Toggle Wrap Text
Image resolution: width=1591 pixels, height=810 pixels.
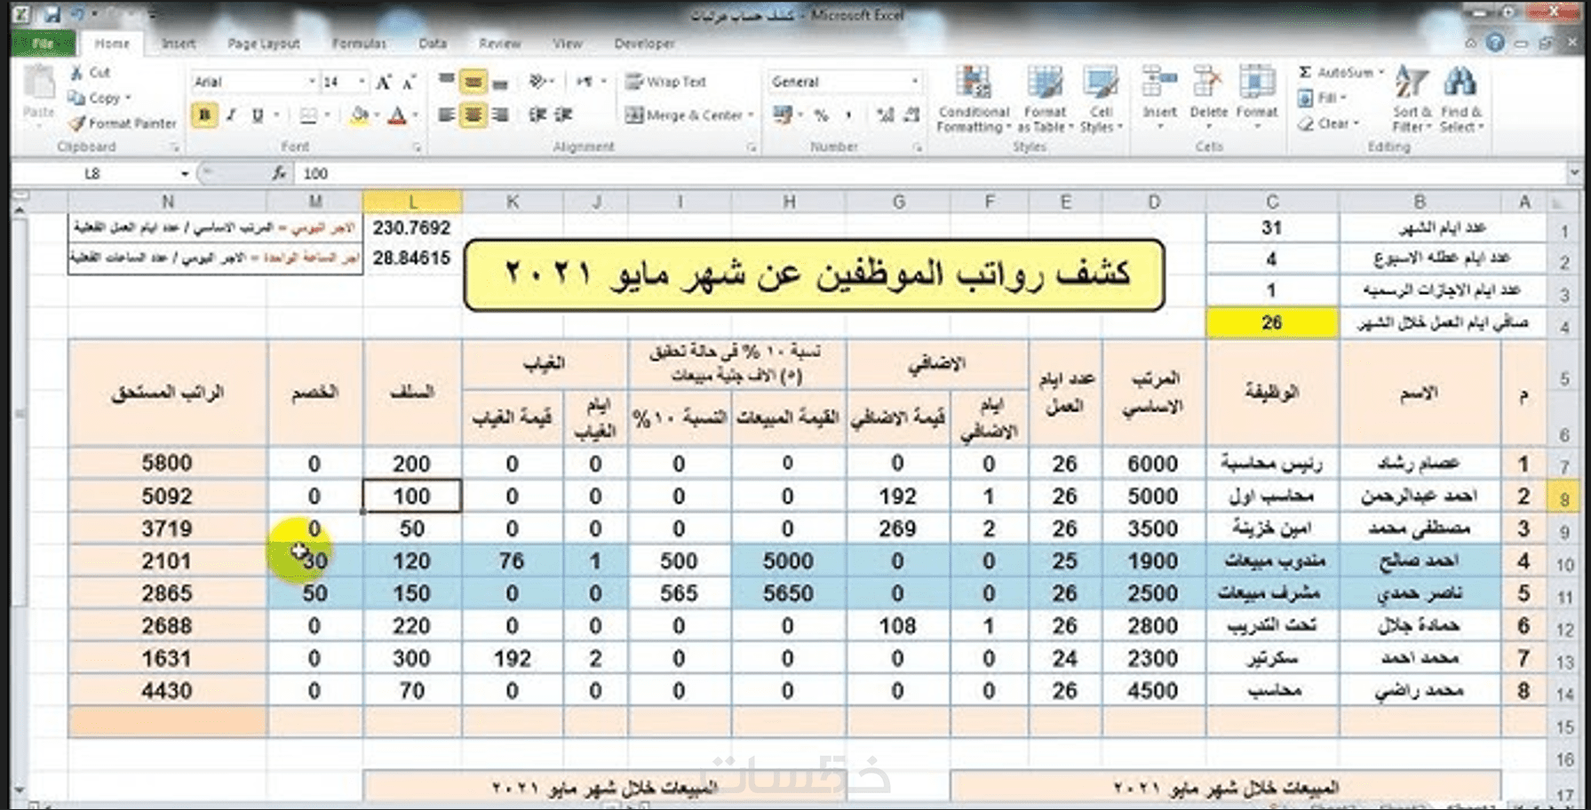(x=665, y=82)
